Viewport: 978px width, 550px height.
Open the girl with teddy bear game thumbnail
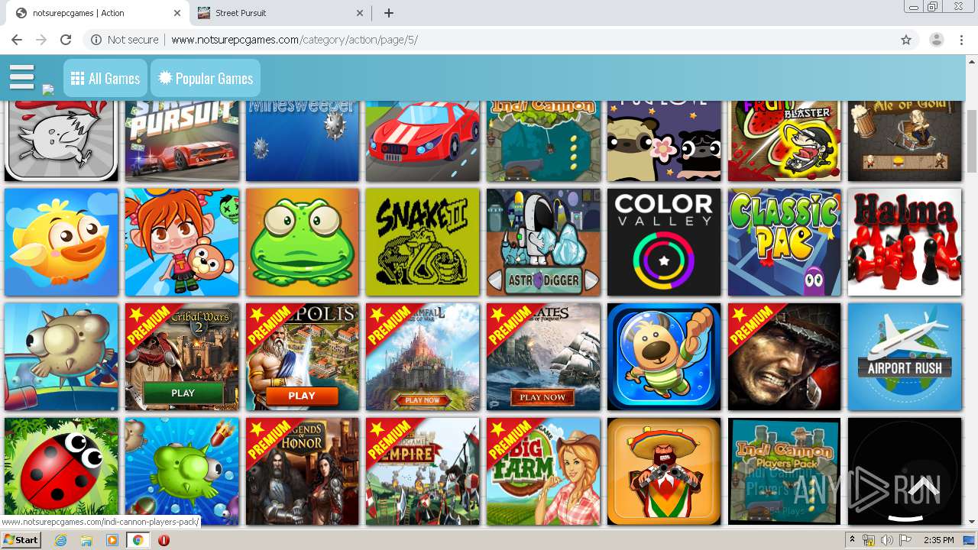pyautogui.click(x=182, y=242)
